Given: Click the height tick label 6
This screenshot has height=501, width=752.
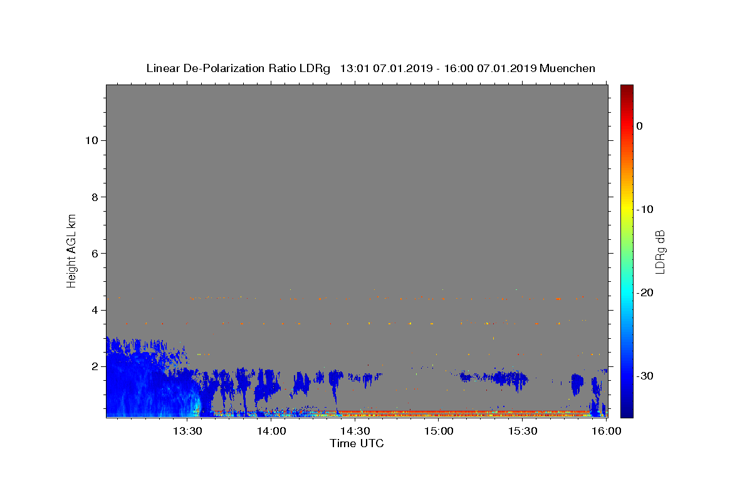Looking at the screenshot, I should point(94,253).
